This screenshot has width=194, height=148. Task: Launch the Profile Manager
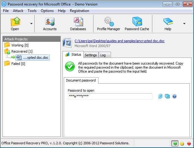coord(108,24)
